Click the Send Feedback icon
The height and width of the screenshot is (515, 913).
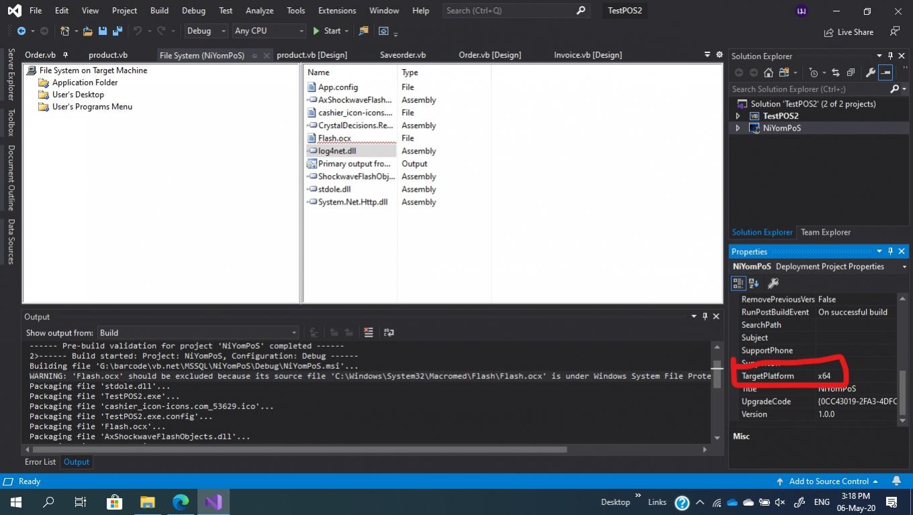(894, 32)
